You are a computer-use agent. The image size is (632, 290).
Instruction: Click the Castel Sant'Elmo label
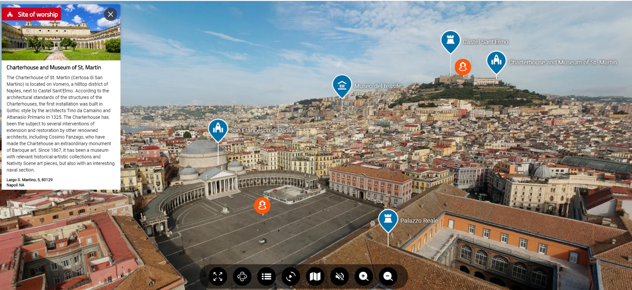click(485, 42)
